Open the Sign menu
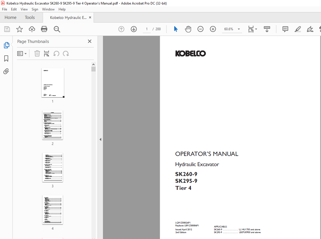Viewport: 321px width, 239px height. (x=35, y=9)
